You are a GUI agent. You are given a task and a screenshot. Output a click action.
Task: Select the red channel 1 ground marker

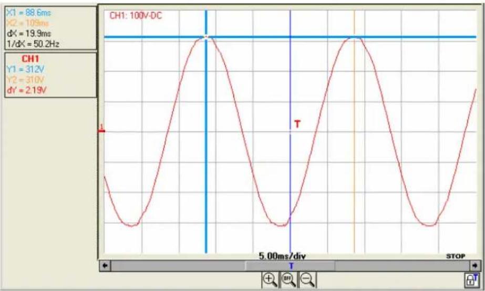pyautogui.click(x=102, y=129)
